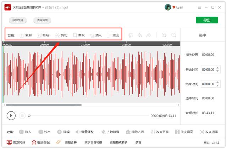Play the audio track
Viewport: 227px width, 149px height.
[11, 116]
